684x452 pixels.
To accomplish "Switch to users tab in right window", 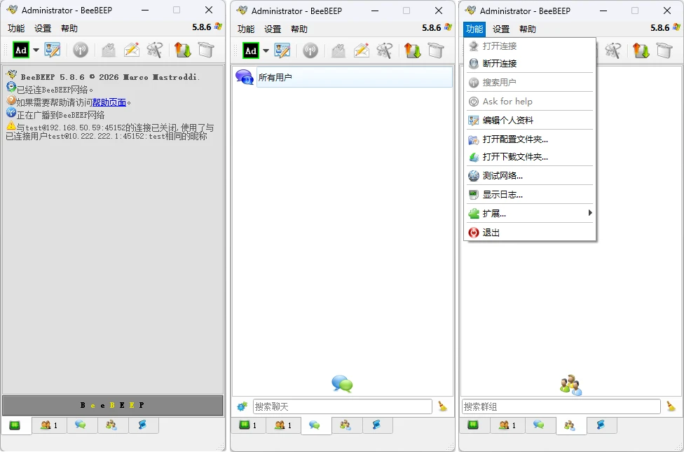I will 507,425.
